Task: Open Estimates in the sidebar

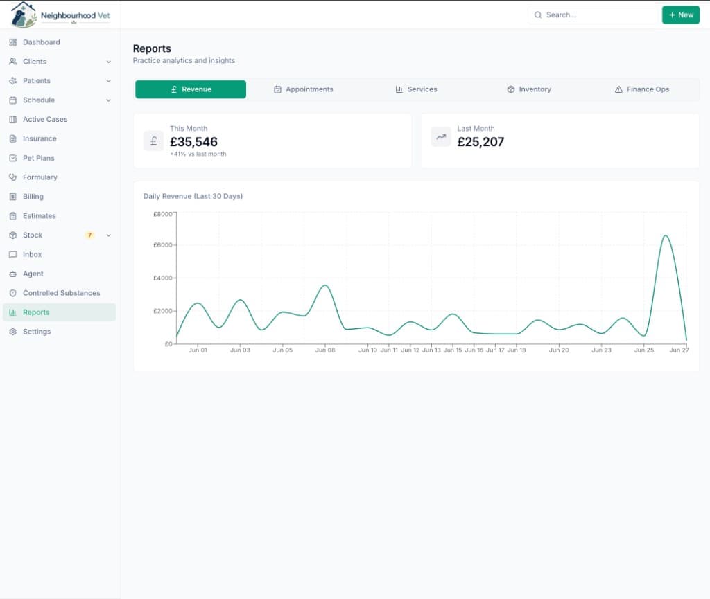Action: click(60, 215)
